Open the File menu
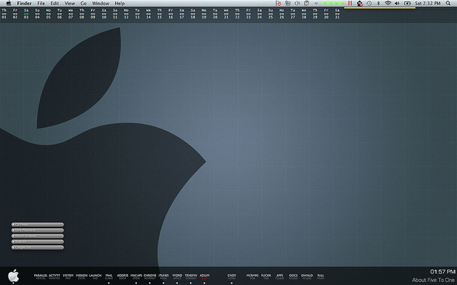Viewport: 457px width, 285px height. (x=41, y=3)
